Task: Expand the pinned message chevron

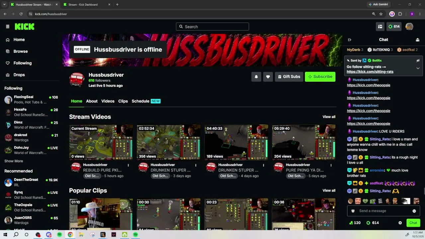Action: [418, 68]
